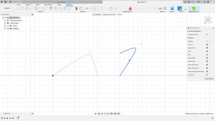
Task: Switch to the SHEET METAL tab
Action: tap(48, 5)
